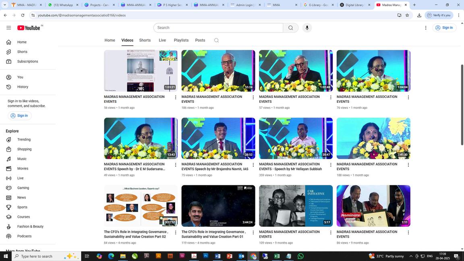Open options for 56 views video
This screenshot has width=464, height=261.
[x=176, y=97]
